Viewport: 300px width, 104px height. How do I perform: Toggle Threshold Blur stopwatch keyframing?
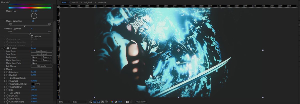(x=7, y=87)
